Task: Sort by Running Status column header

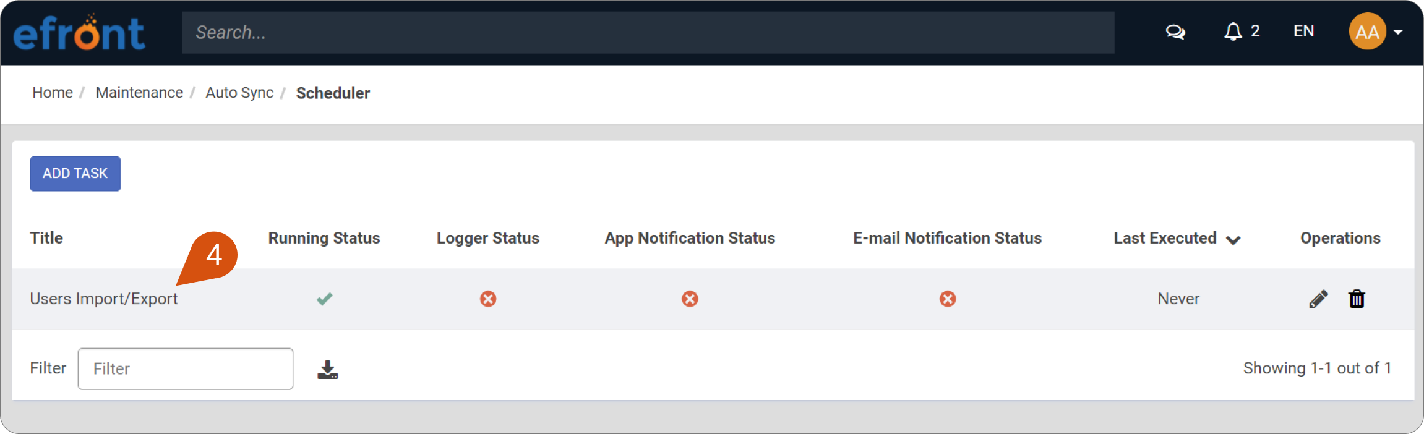Action: pyautogui.click(x=324, y=238)
